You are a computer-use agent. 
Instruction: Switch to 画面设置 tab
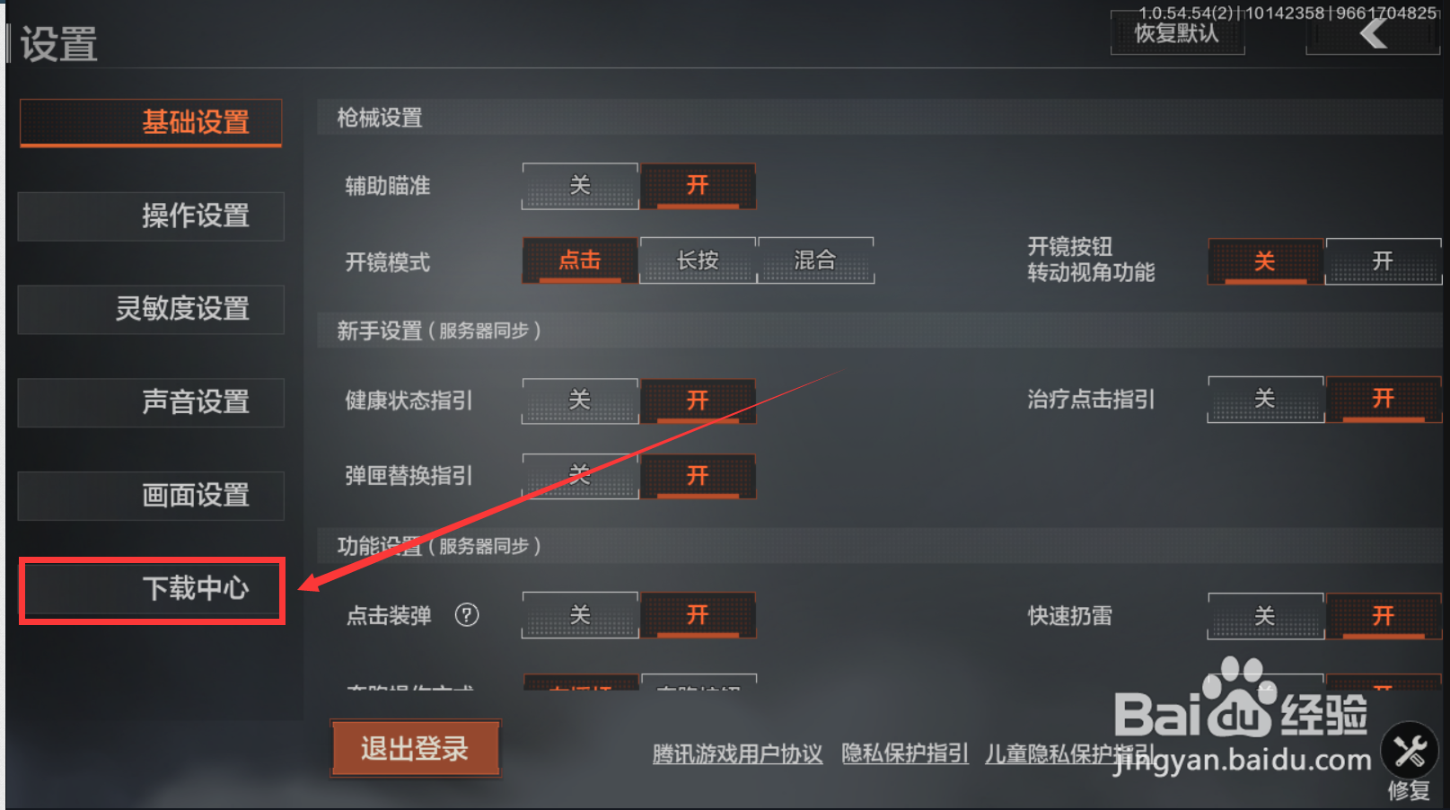[151, 496]
